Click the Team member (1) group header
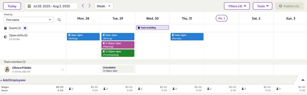Screen dimensions: 307x95 (x=15, y=62)
